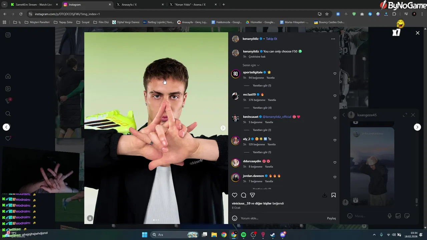427x240 pixels.
Task: Open the three-dot post options menu
Action: 333,39
